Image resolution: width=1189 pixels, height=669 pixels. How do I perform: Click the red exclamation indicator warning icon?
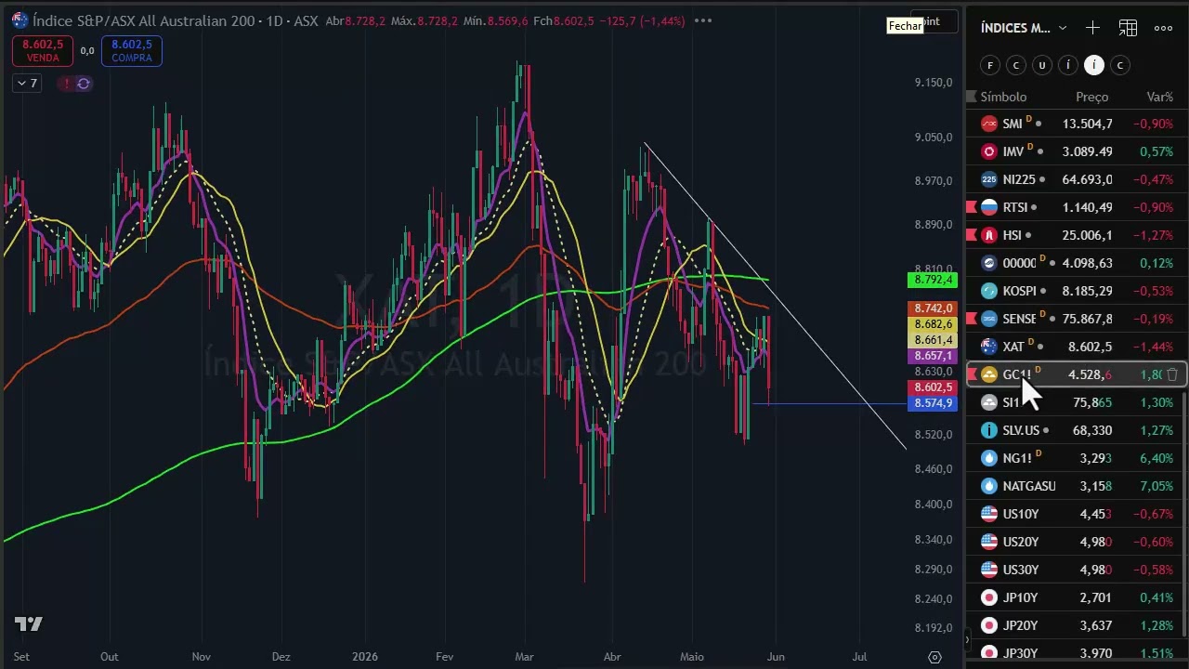pyautogui.click(x=66, y=84)
